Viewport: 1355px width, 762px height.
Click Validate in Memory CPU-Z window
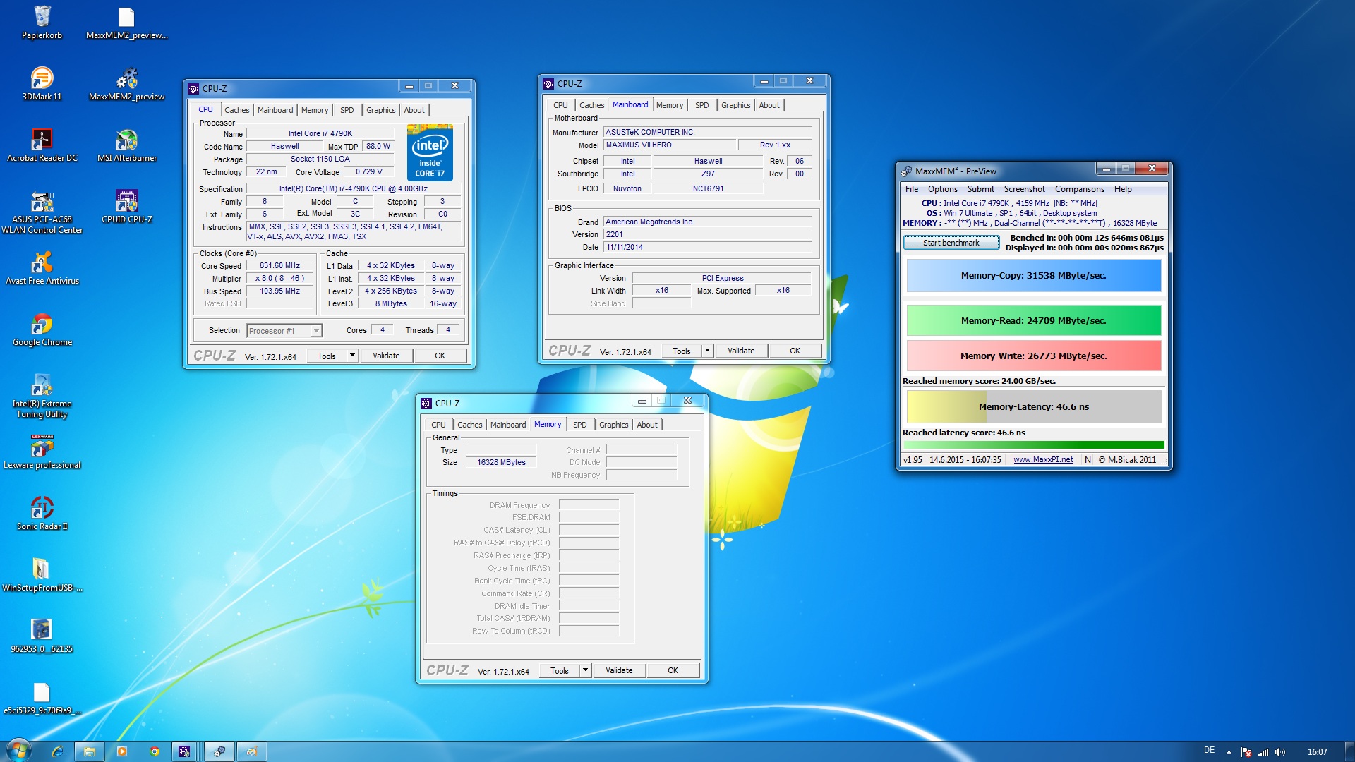point(619,670)
